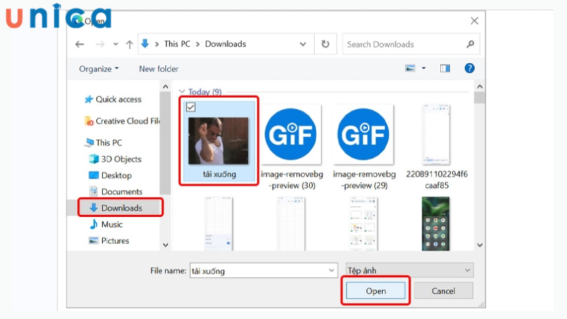The image size is (567, 319).
Task: Select image-removebg-preview (29) GIF file
Action: 364,147
